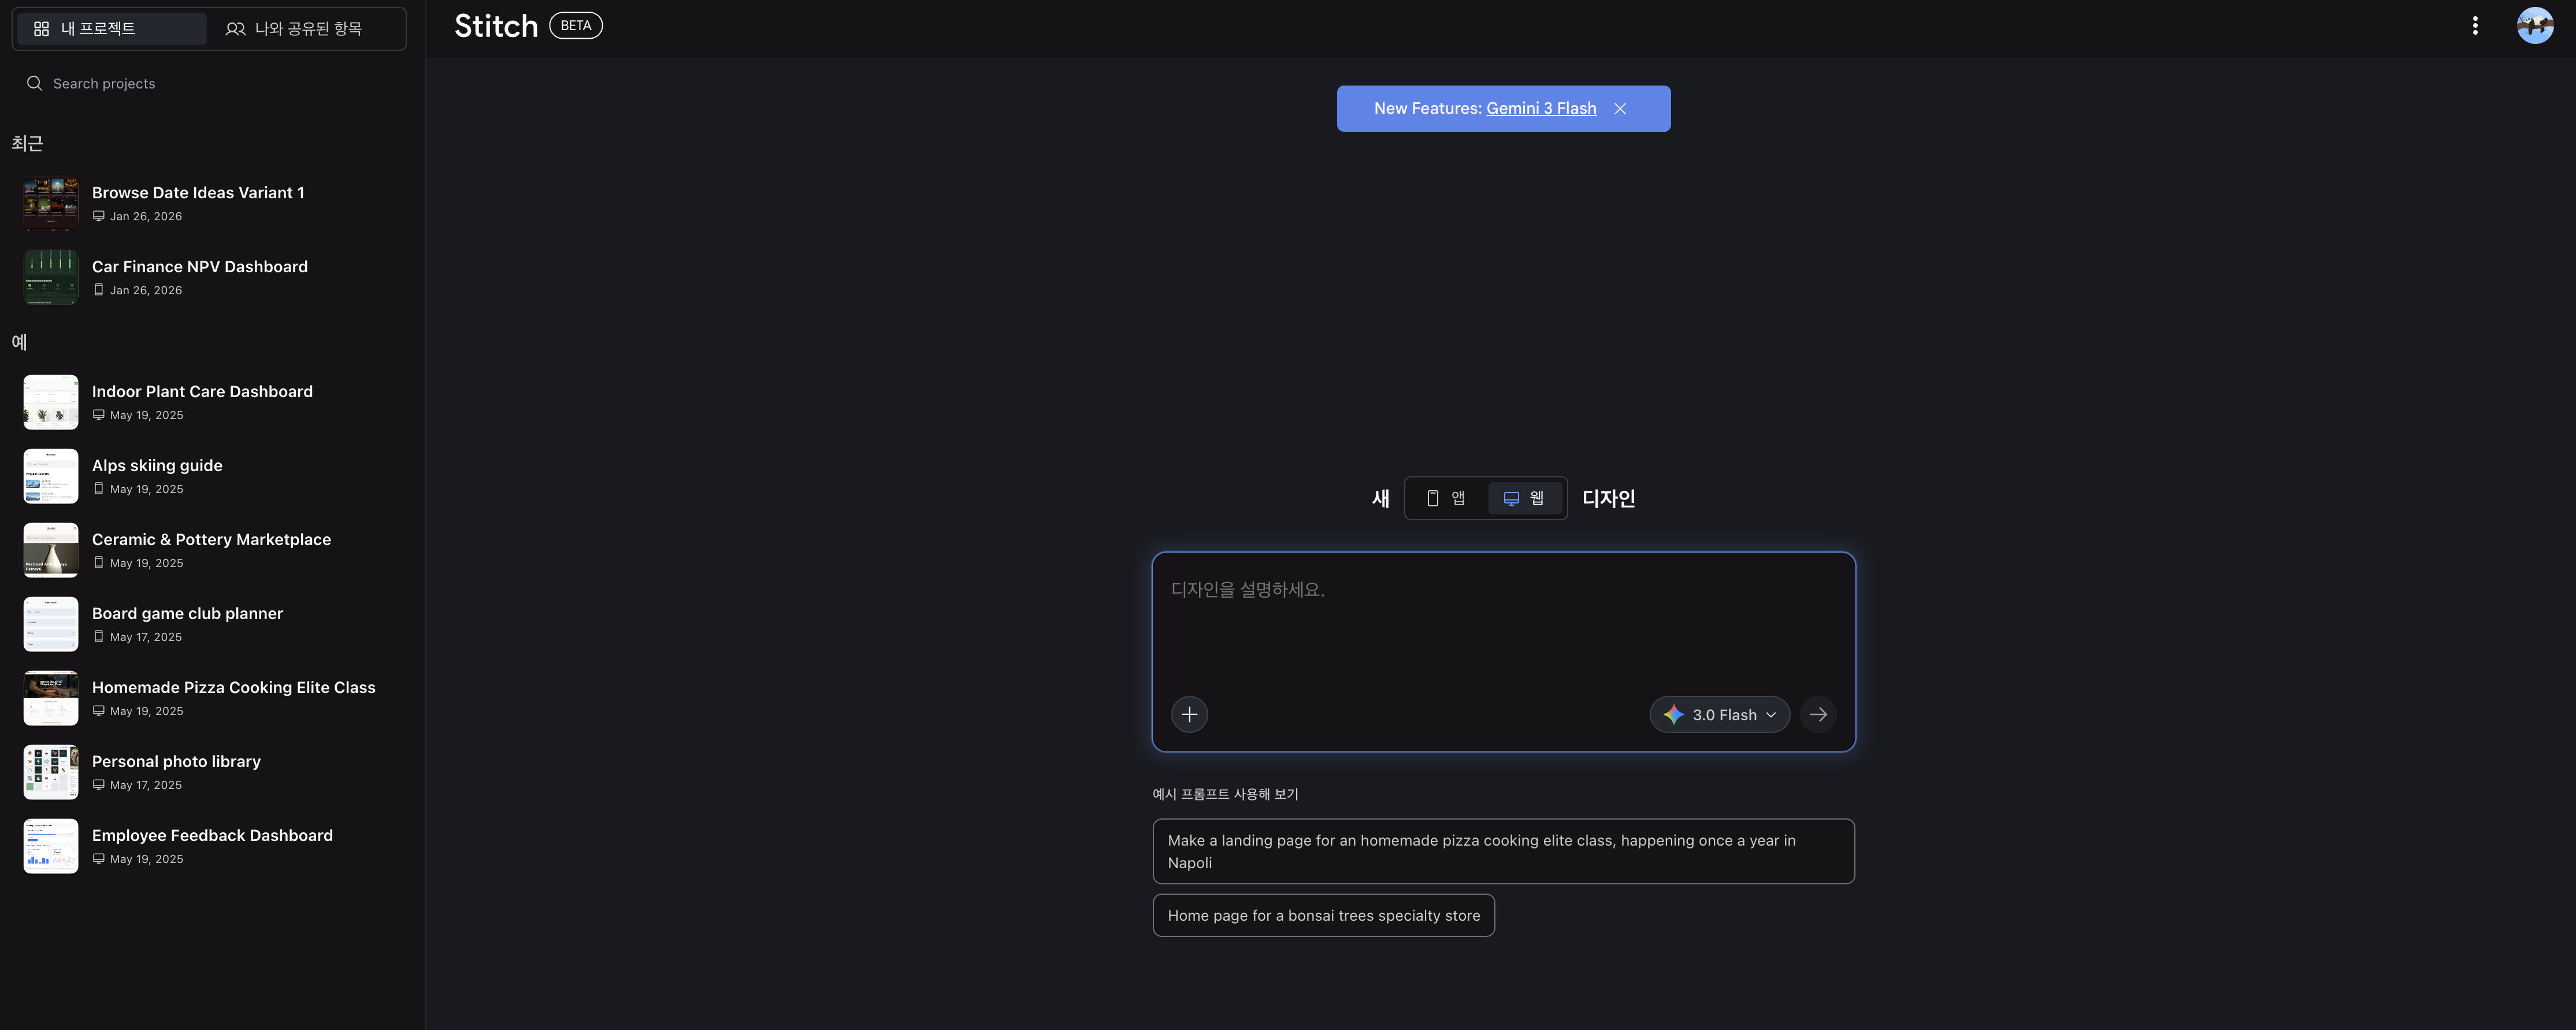Click the monitor icon in 웹 toggle
The height and width of the screenshot is (1030, 2576).
point(1511,498)
